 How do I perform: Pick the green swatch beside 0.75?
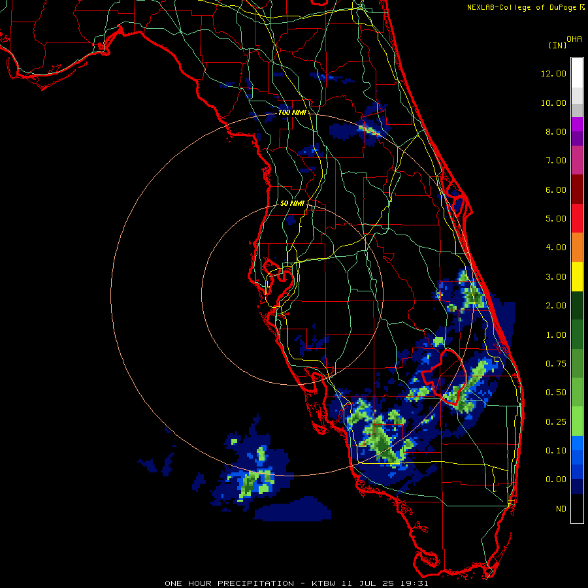(577, 363)
